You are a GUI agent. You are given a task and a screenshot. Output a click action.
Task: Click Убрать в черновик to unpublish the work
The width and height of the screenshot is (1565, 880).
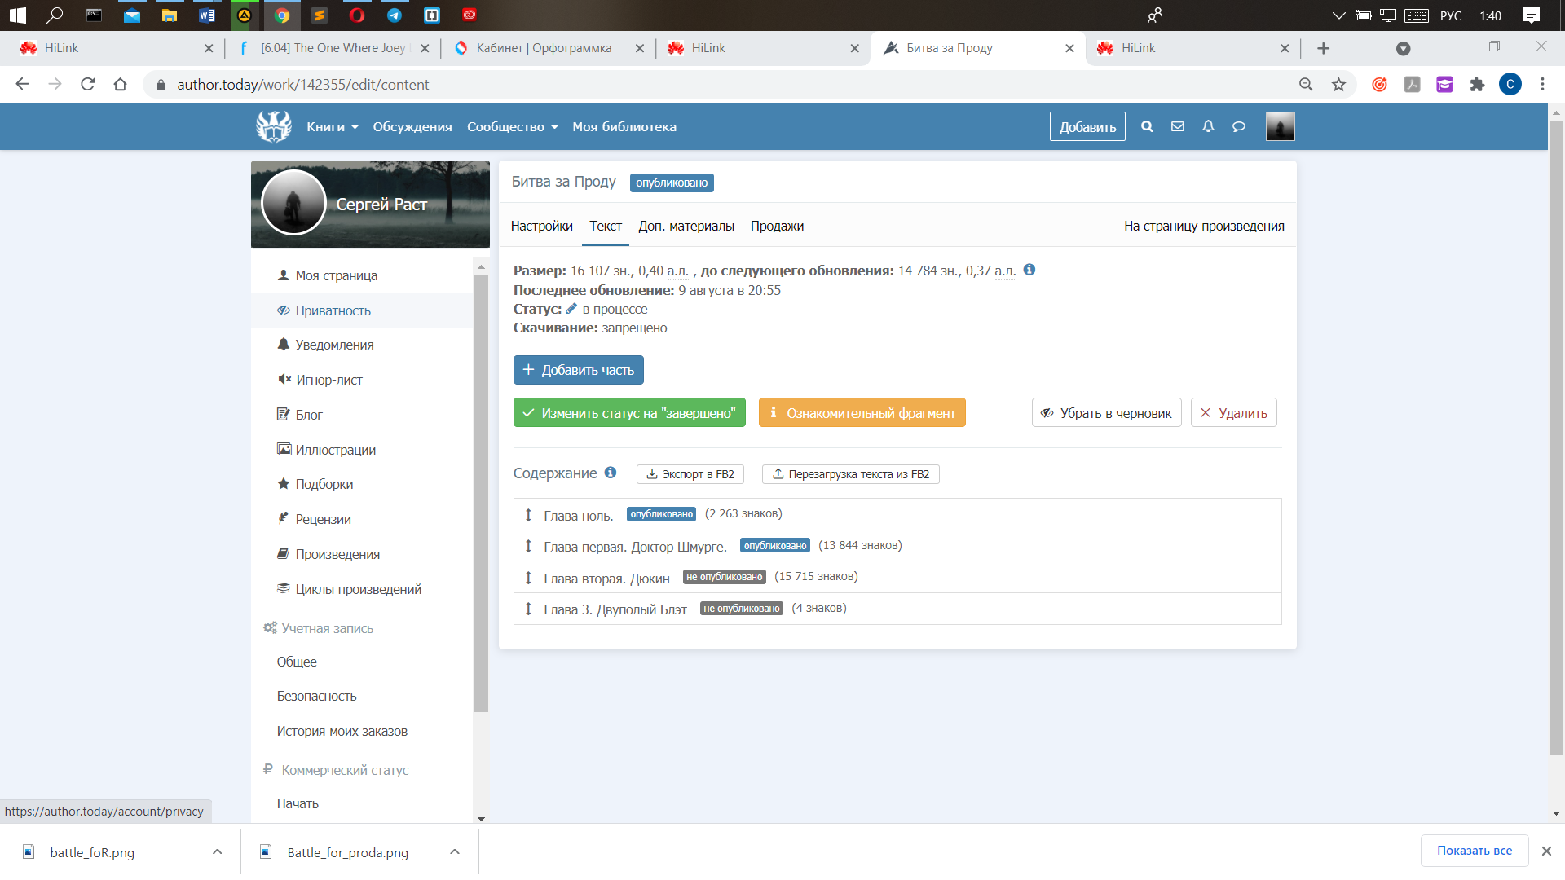[x=1106, y=412]
